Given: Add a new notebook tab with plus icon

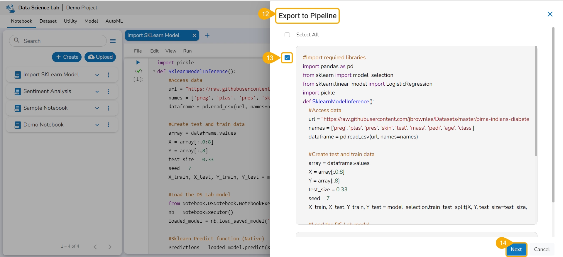Looking at the screenshot, I should pos(207,35).
